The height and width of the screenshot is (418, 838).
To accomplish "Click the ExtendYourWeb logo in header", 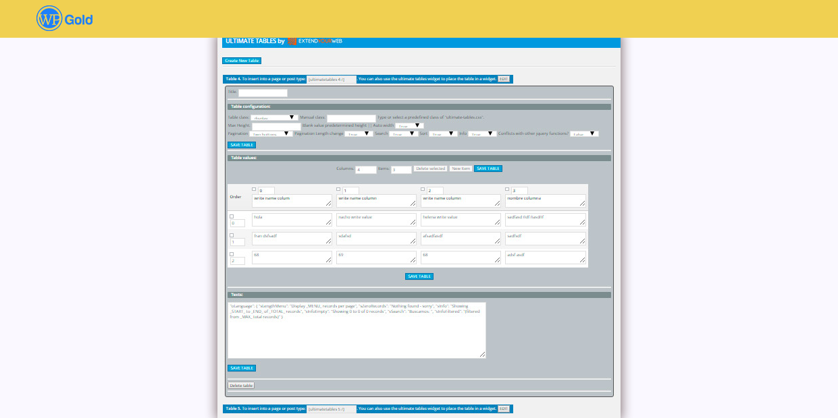I will (x=315, y=41).
